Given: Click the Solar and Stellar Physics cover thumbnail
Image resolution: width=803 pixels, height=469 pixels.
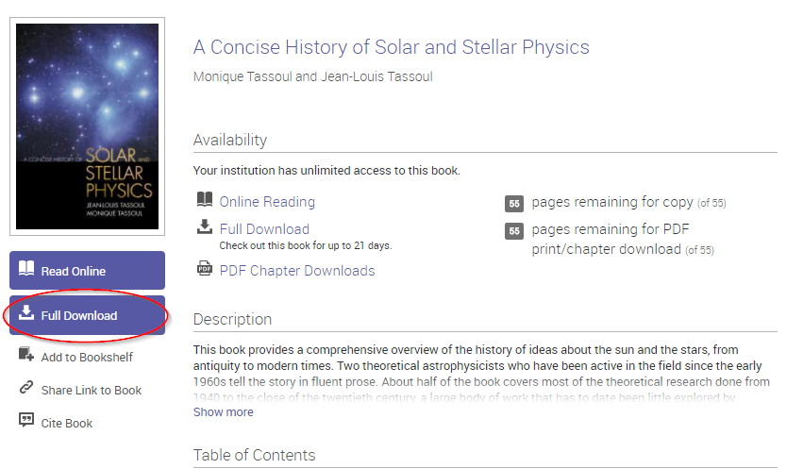Looking at the screenshot, I should 88,126.
